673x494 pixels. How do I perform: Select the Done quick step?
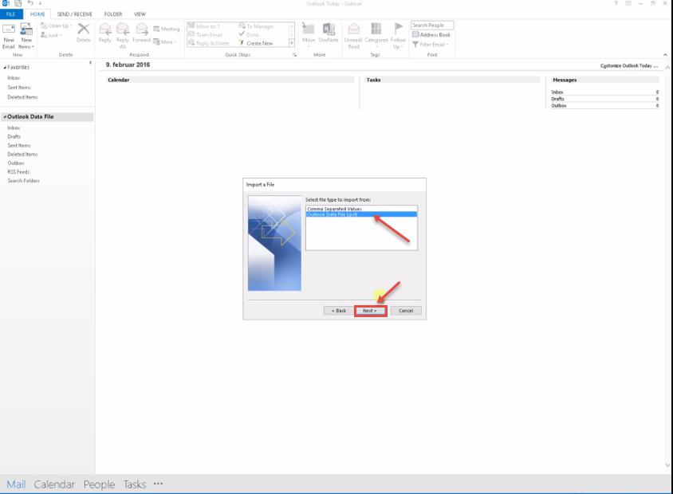point(249,35)
